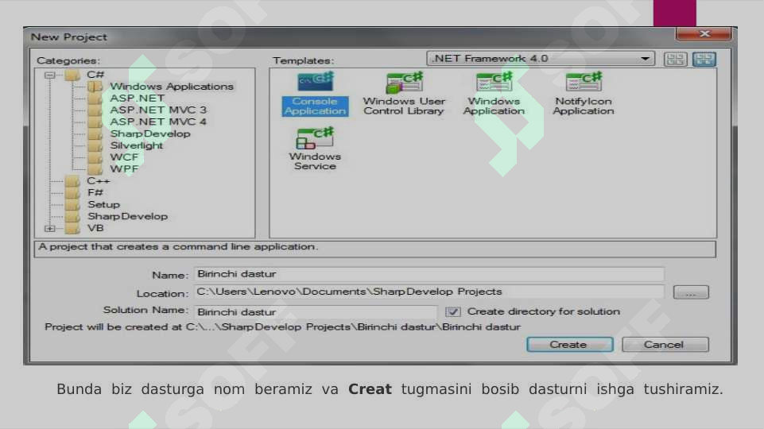Select Windows Applications in categories tree
Image resolution: width=764 pixels, height=429 pixels.
[x=172, y=87]
